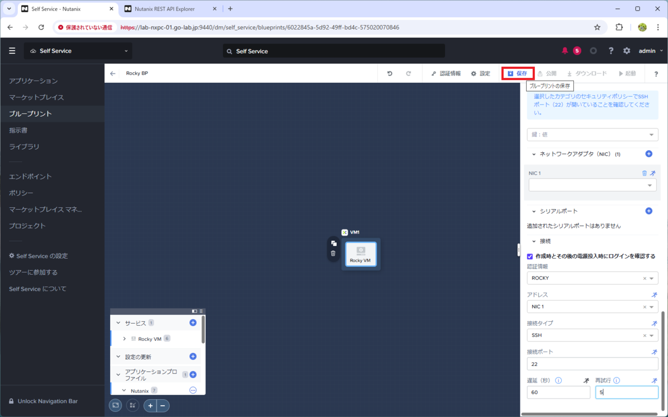
Task: Collapse the 設定の更新 section
Action: (118, 356)
